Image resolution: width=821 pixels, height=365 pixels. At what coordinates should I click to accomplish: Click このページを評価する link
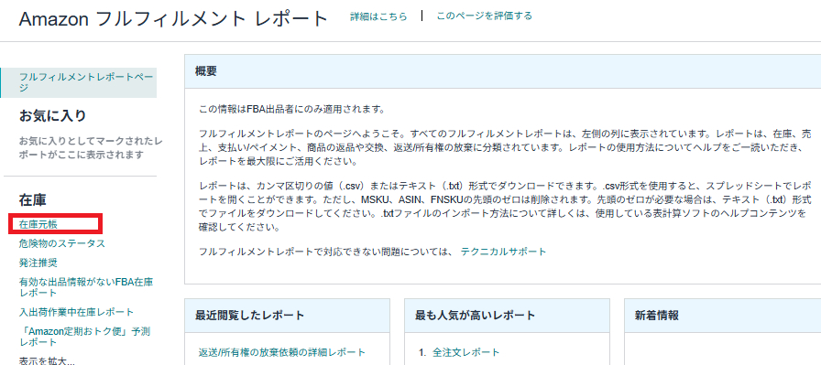[x=485, y=16]
